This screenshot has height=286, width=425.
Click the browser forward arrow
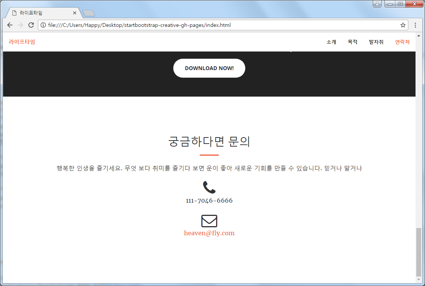click(20, 25)
